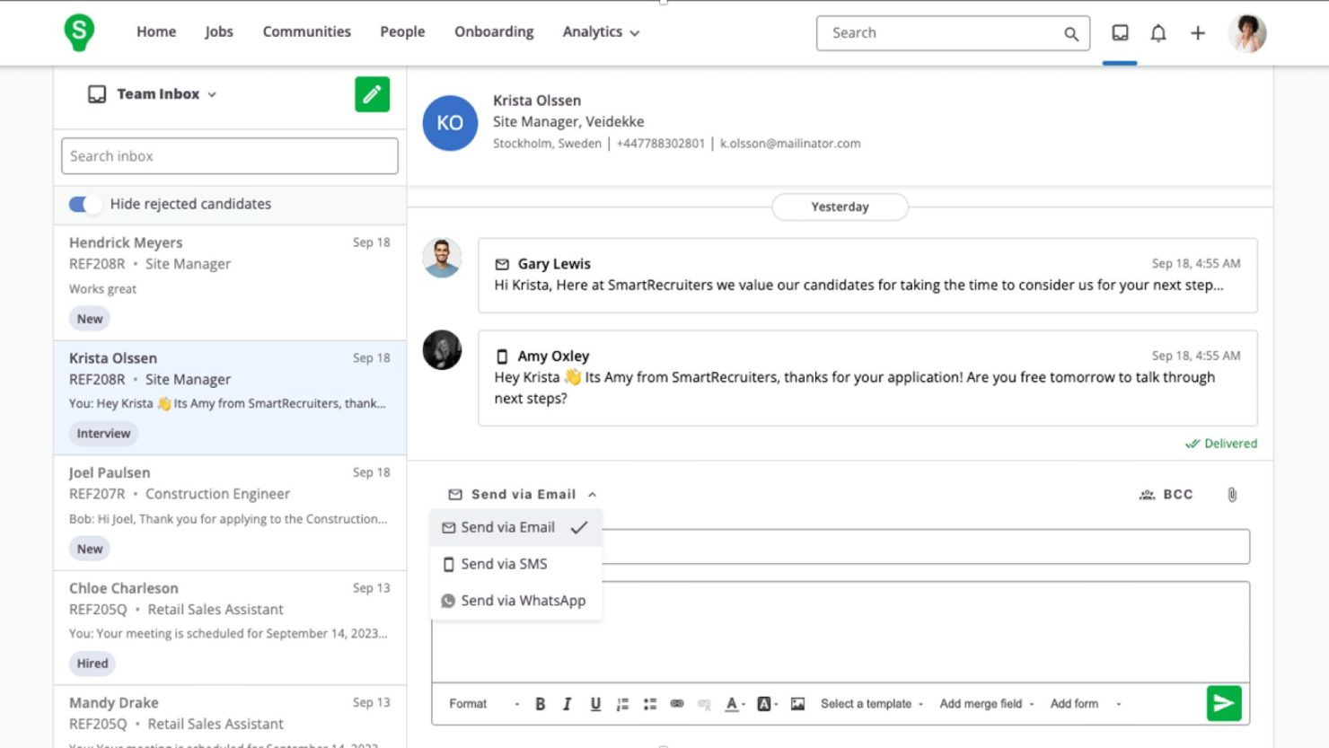Click the plus icon in top bar
The width and height of the screenshot is (1329, 748).
pos(1198,33)
